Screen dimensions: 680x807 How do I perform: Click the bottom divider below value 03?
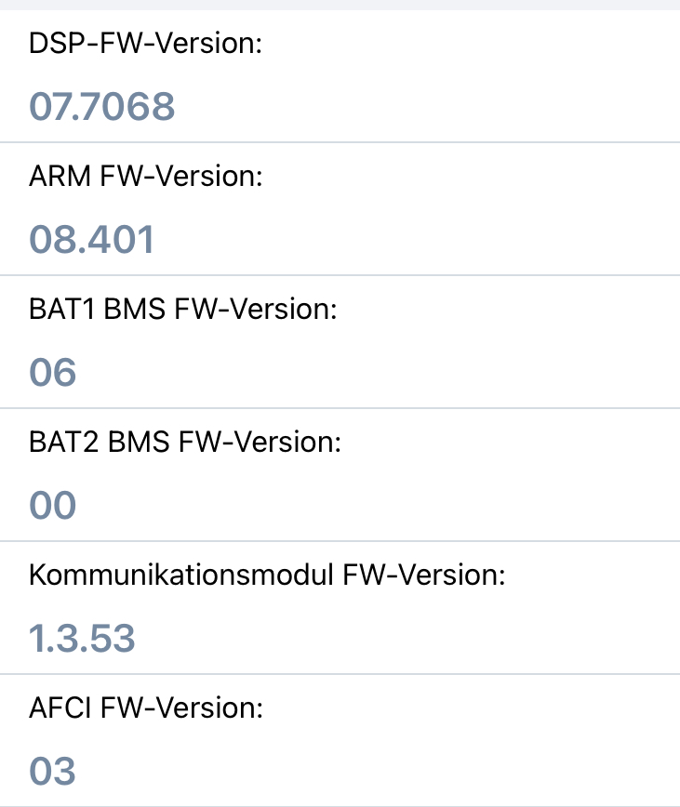(340, 805)
